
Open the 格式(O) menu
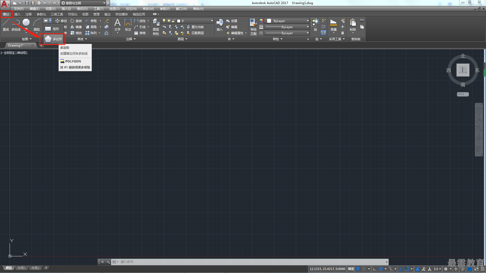point(82,9)
